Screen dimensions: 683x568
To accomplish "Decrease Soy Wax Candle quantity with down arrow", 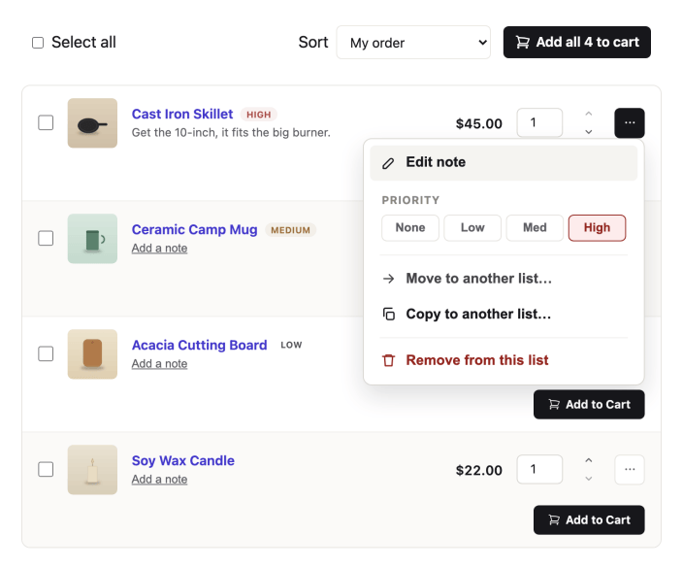I will (589, 479).
